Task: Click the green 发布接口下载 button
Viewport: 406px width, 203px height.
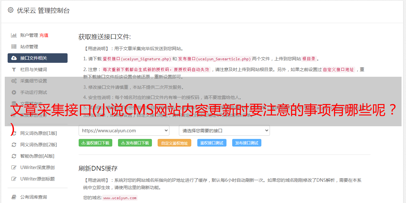Action: (135, 143)
